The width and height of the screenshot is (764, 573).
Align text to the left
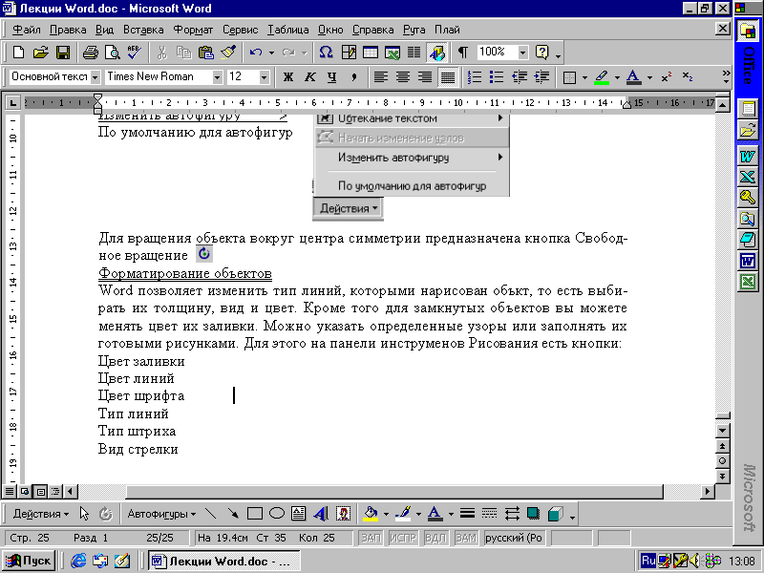click(380, 77)
